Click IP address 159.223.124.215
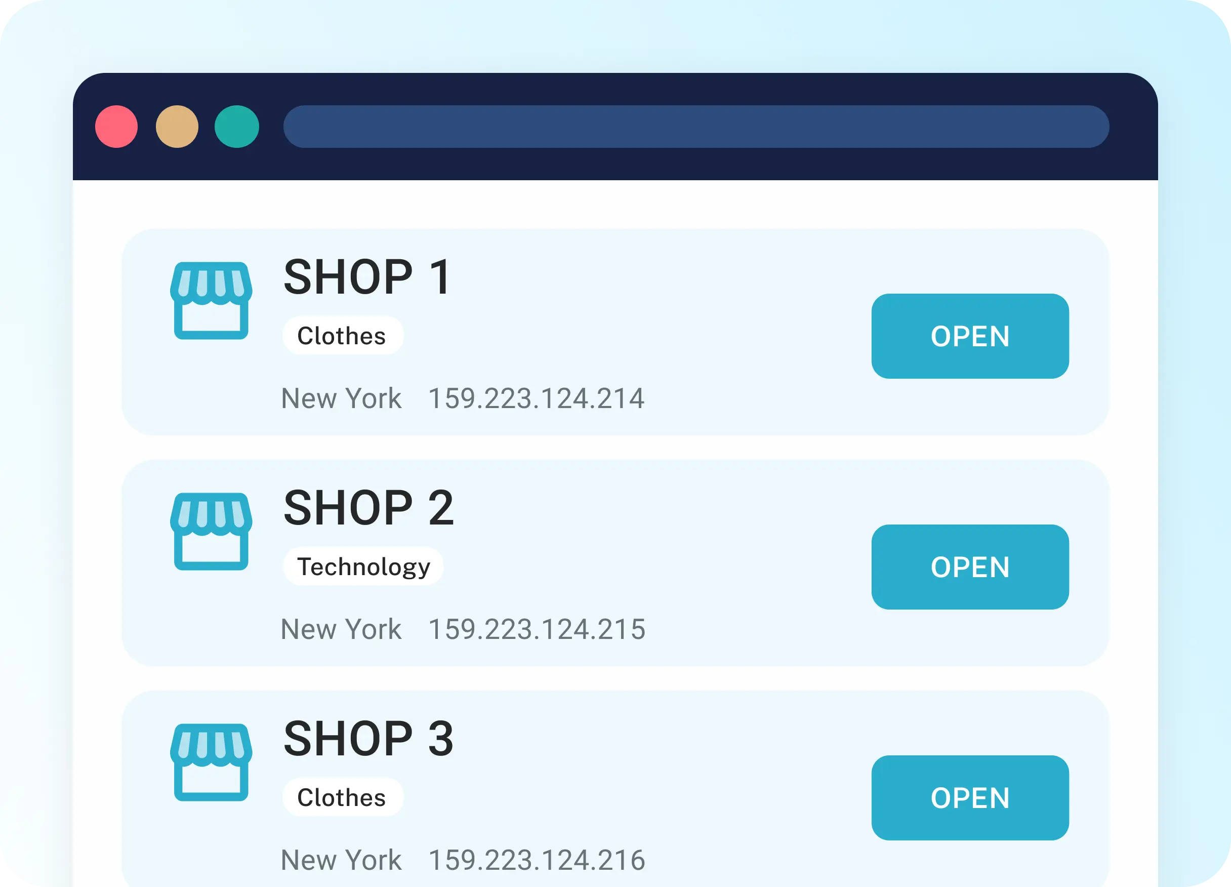1231x887 pixels. click(537, 629)
